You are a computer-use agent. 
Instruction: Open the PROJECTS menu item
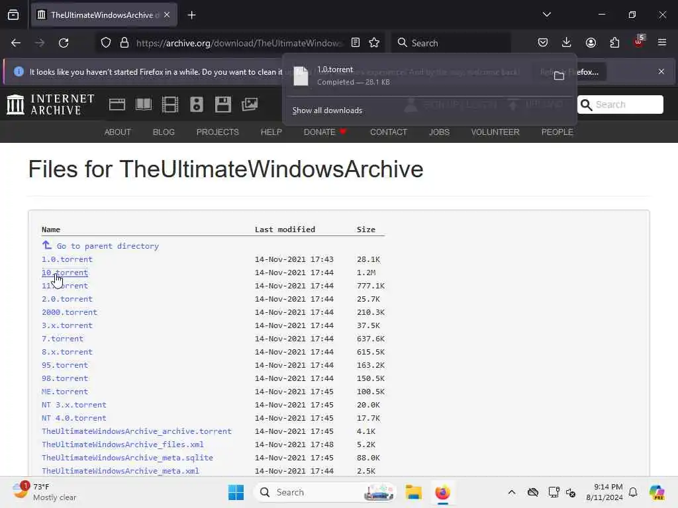point(217,132)
